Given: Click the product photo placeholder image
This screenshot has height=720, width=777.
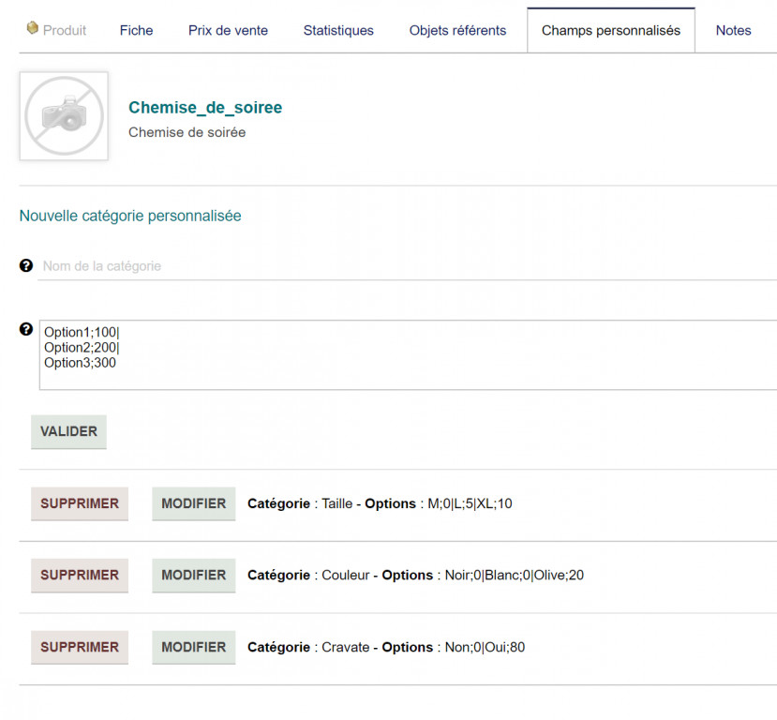Looking at the screenshot, I should 64,116.
